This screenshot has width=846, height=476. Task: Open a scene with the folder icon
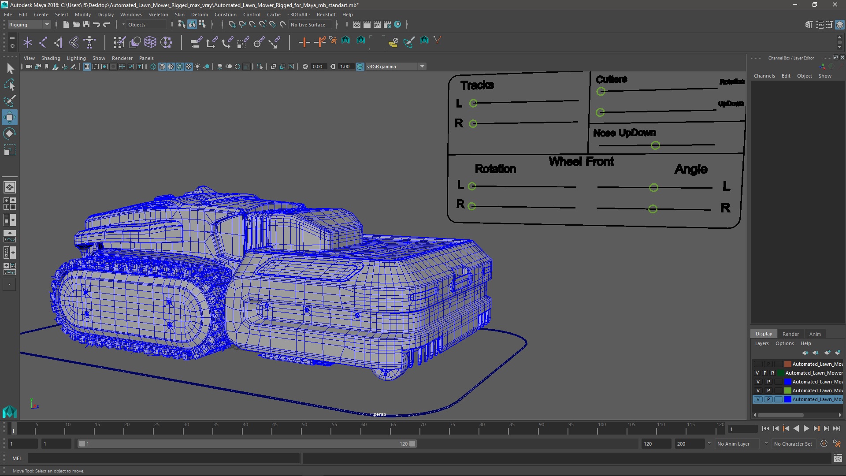(76, 25)
